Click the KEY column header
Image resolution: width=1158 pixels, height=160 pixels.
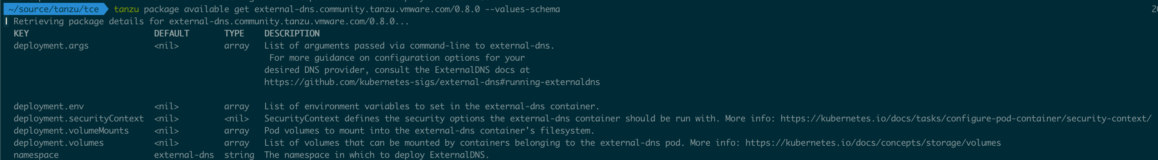[x=21, y=33]
